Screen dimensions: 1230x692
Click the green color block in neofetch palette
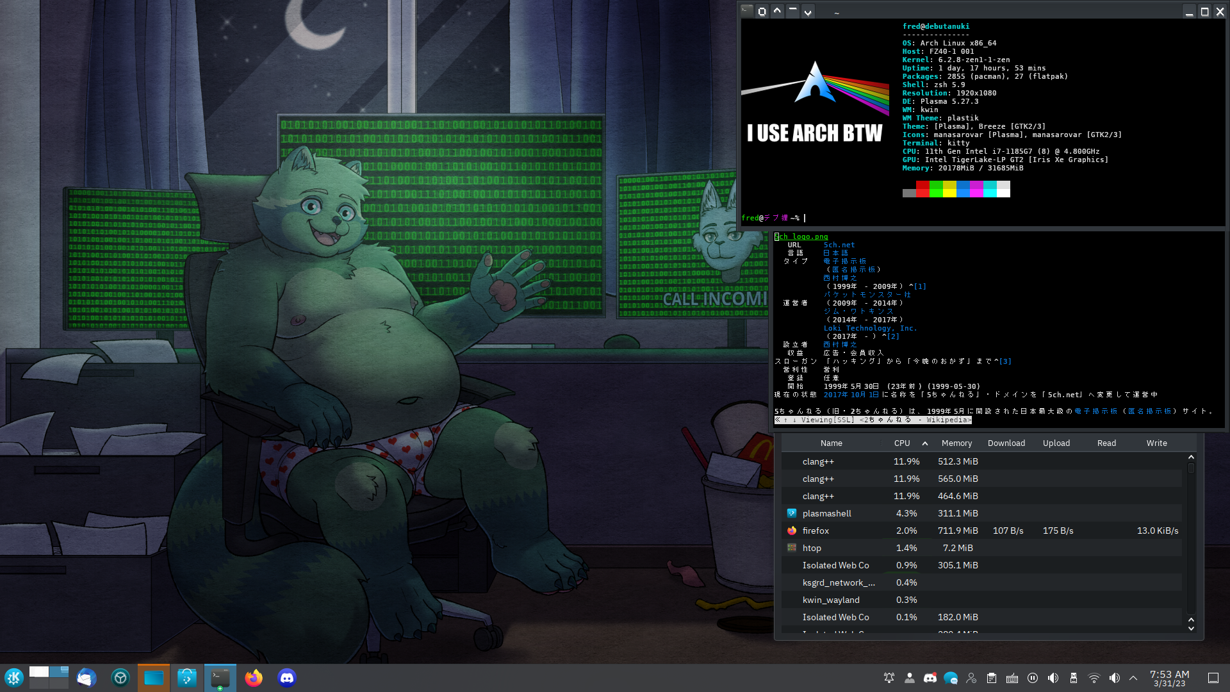point(936,189)
